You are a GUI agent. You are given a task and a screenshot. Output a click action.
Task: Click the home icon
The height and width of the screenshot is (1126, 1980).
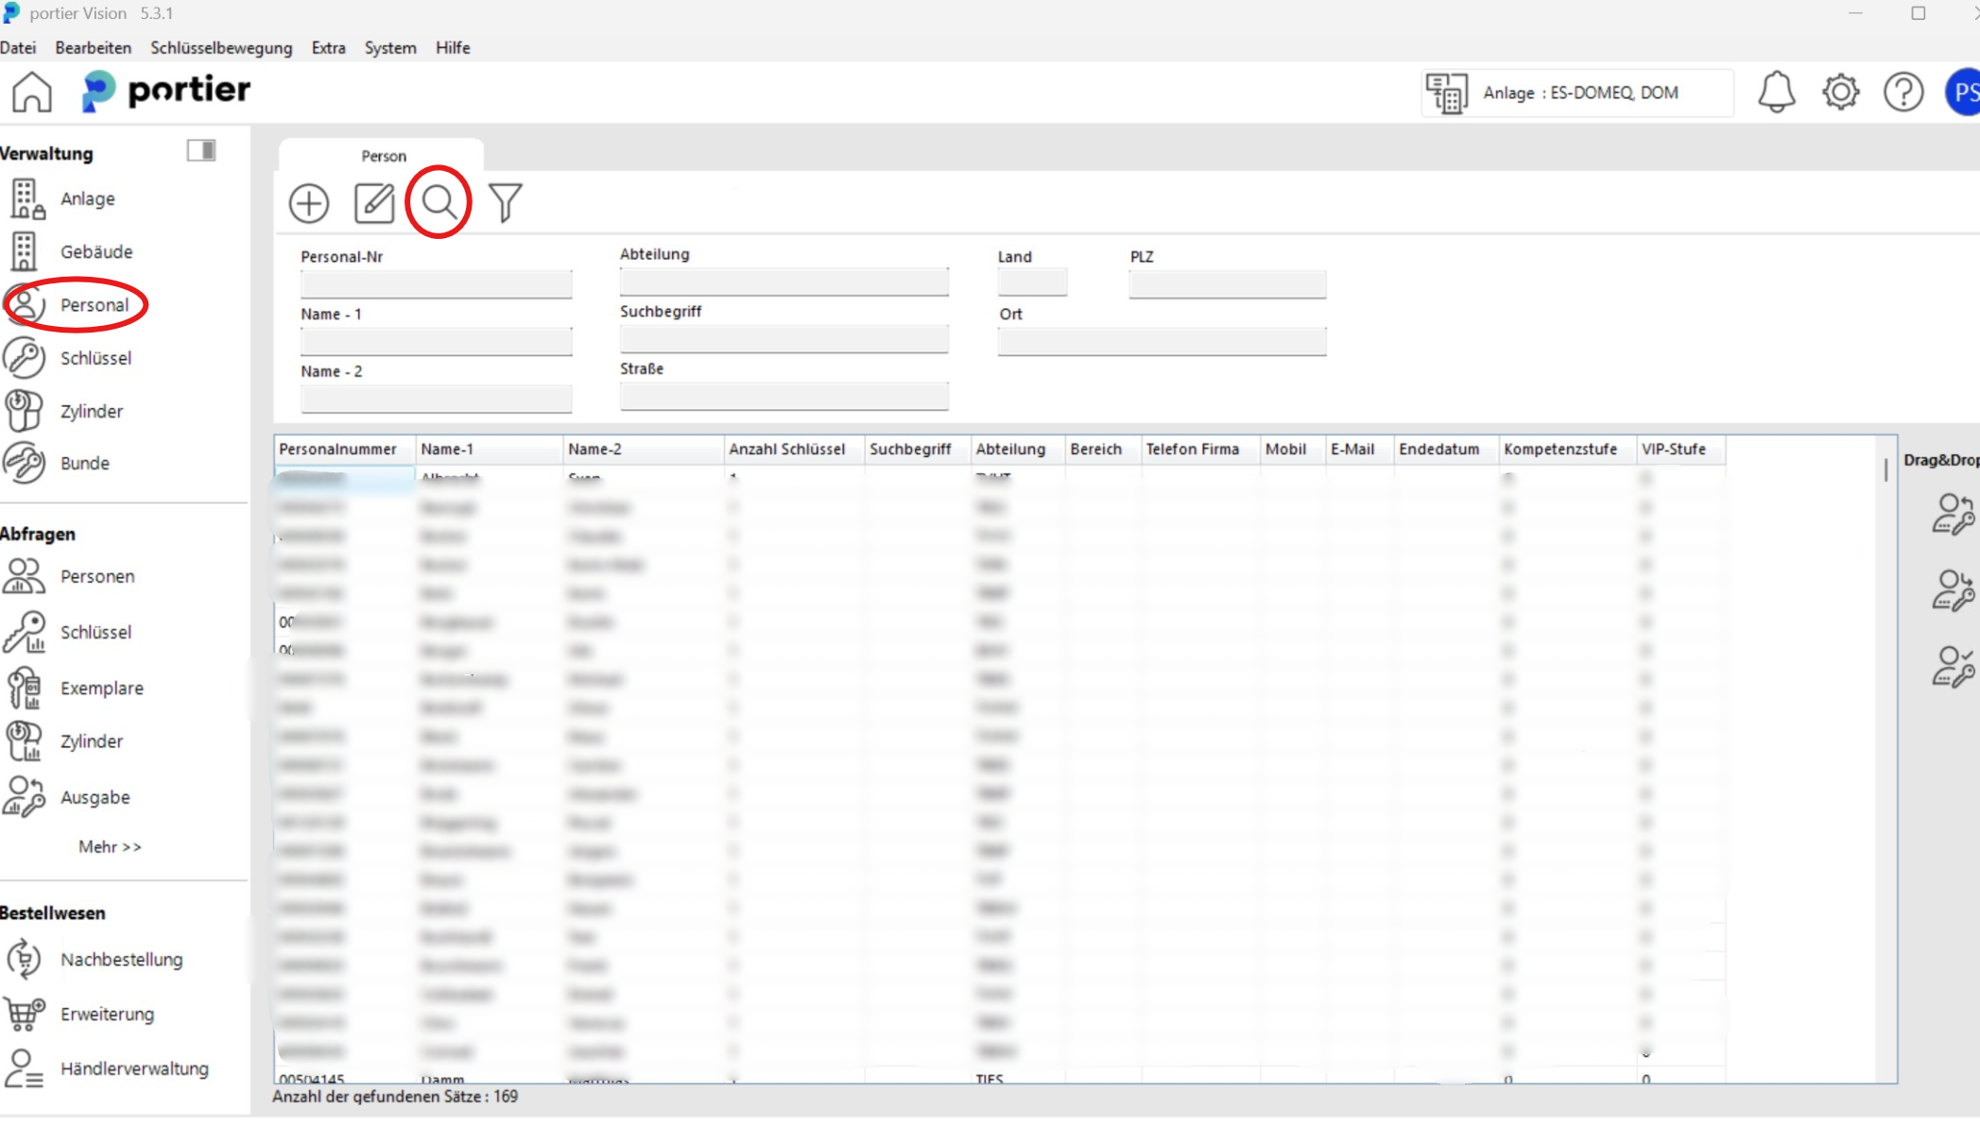tap(32, 93)
